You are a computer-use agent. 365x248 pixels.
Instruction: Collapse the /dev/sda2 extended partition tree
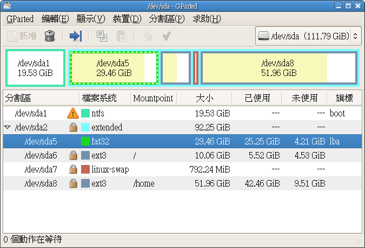(7, 127)
